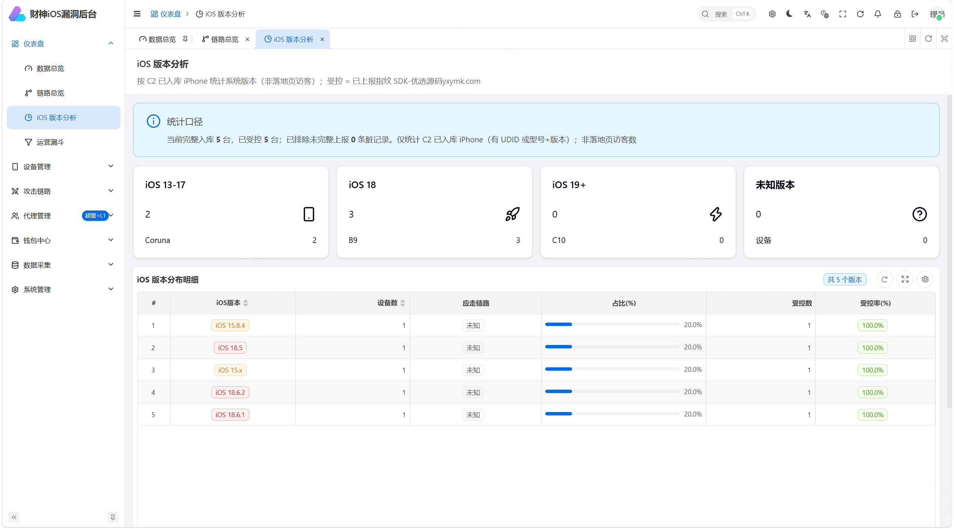Maximize content via tab bar icon
Image resolution: width=954 pixels, height=529 pixels.
[x=944, y=38]
